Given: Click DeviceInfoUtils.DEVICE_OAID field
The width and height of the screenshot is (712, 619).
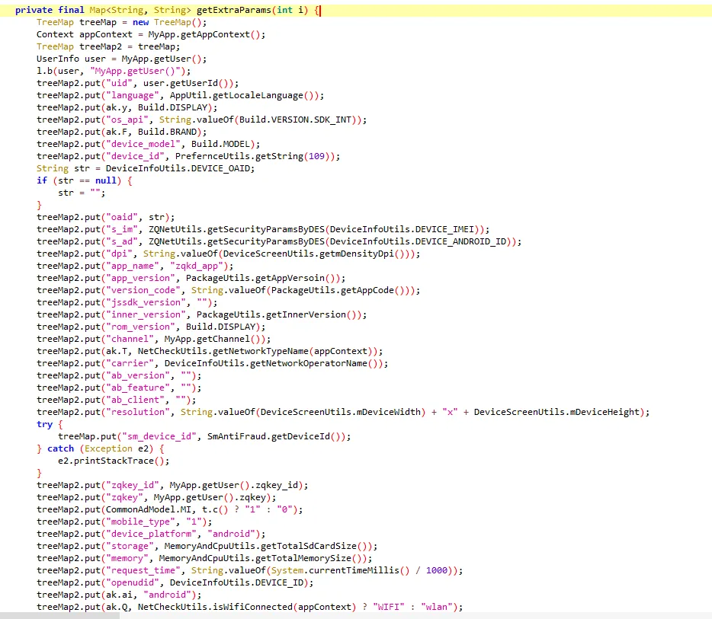Looking at the screenshot, I should click(x=178, y=168).
